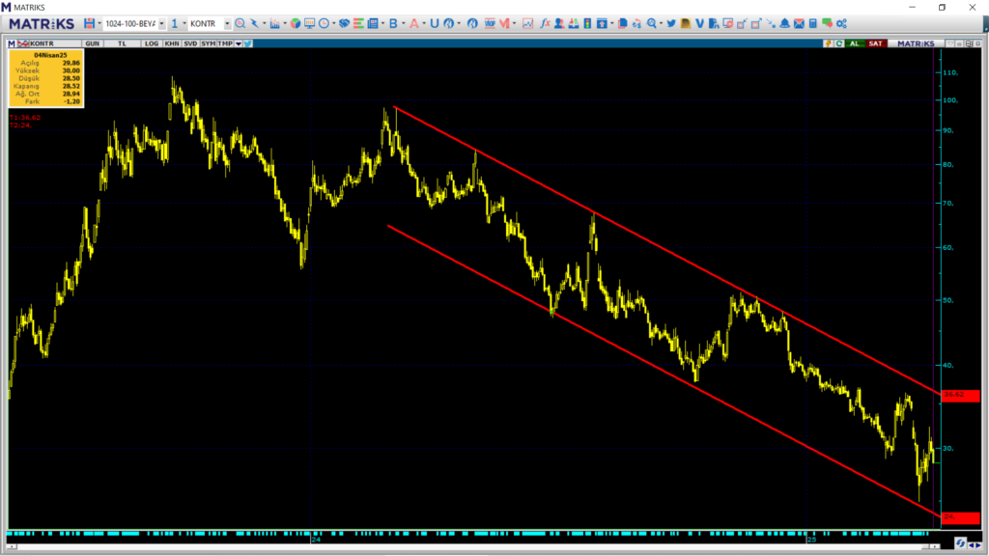Image resolution: width=989 pixels, height=556 pixels.
Task: Open the calculator icon in toolbar
Action: [813, 23]
